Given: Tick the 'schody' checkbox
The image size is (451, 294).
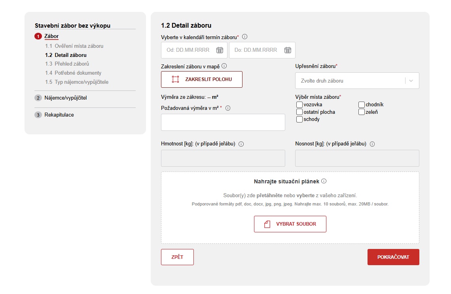Looking at the screenshot, I should 299,119.
